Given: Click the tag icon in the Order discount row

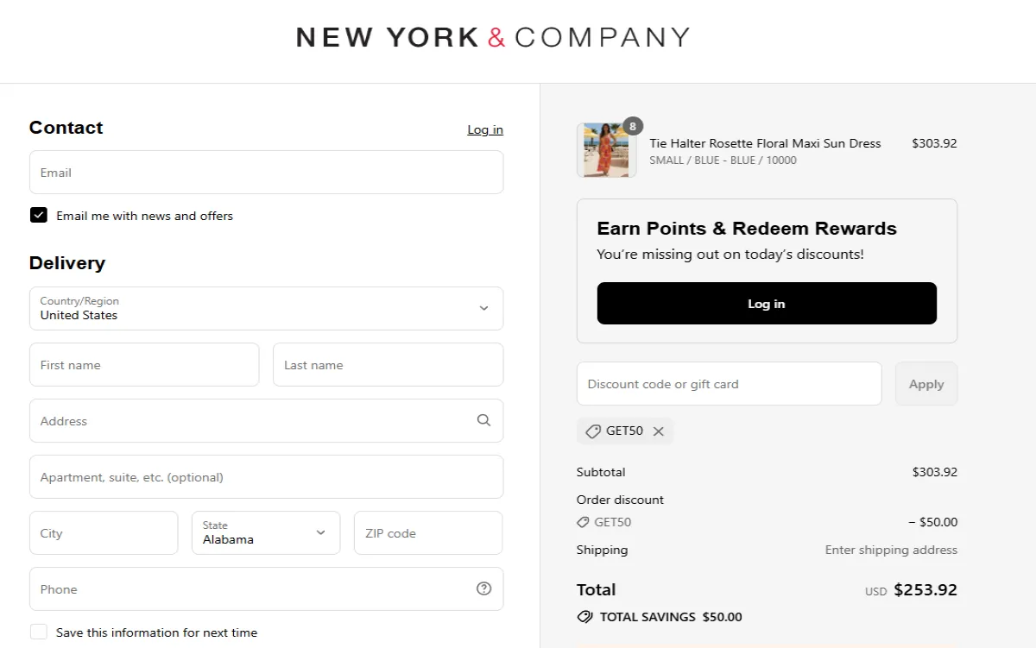Looking at the screenshot, I should (585, 522).
